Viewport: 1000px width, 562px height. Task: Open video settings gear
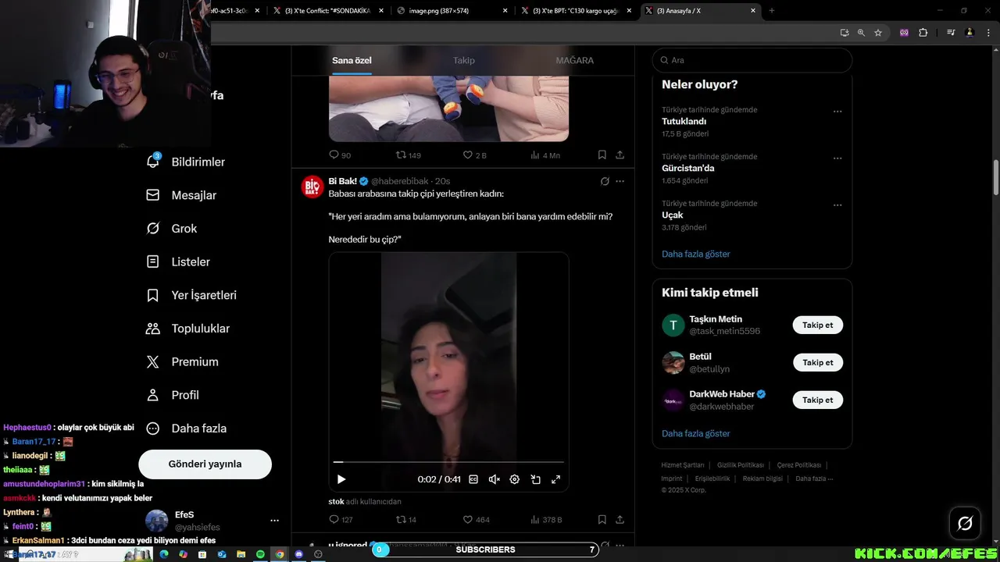pos(515,479)
